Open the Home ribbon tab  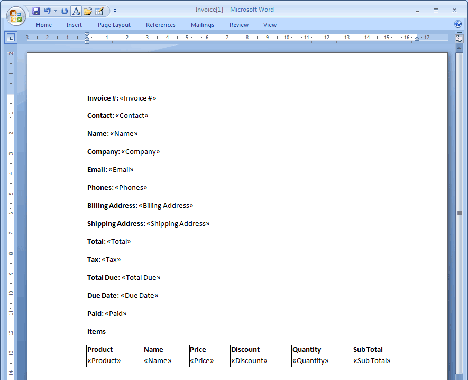coord(44,25)
